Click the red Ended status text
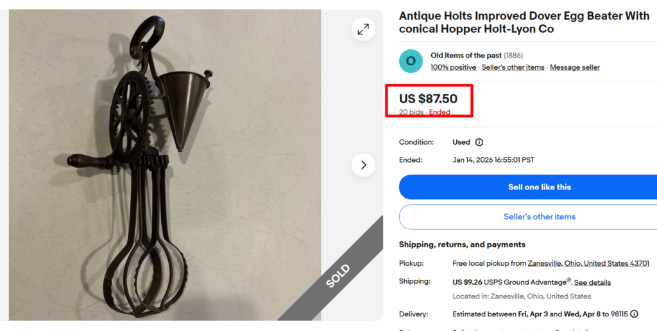 pyautogui.click(x=439, y=112)
